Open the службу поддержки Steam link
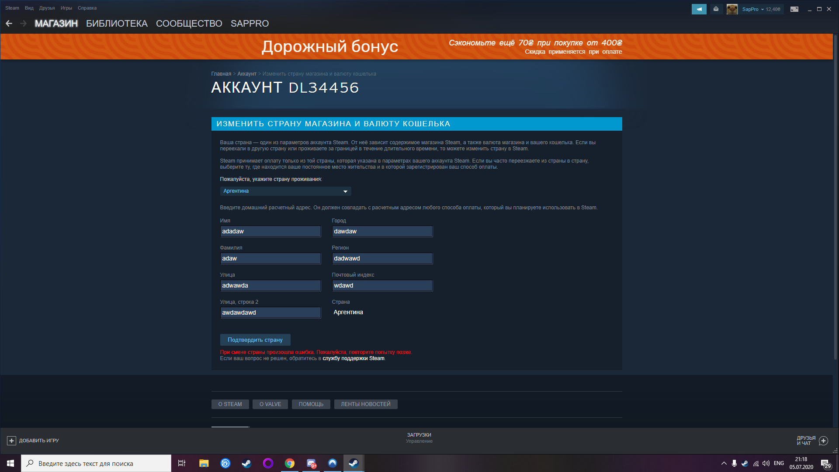The width and height of the screenshot is (839, 472). [354, 358]
